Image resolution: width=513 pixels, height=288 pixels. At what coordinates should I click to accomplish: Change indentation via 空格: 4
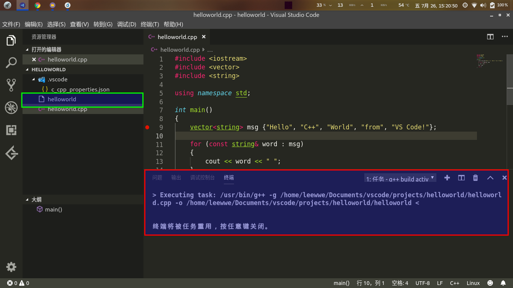pyautogui.click(x=400, y=283)
